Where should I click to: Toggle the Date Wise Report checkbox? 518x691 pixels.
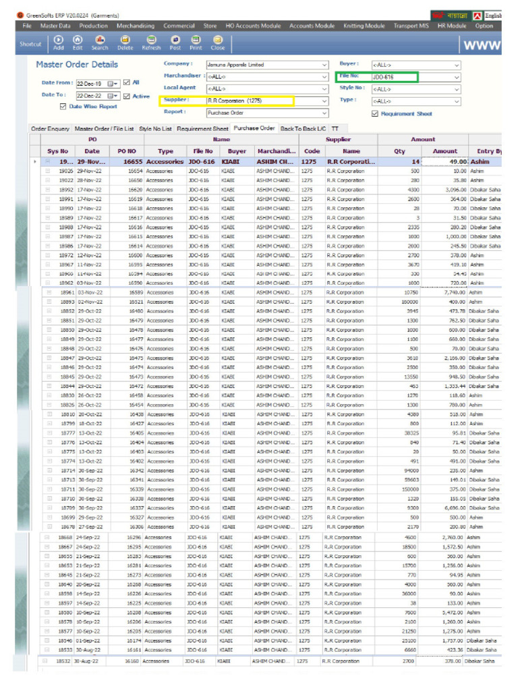coord(63,106)
